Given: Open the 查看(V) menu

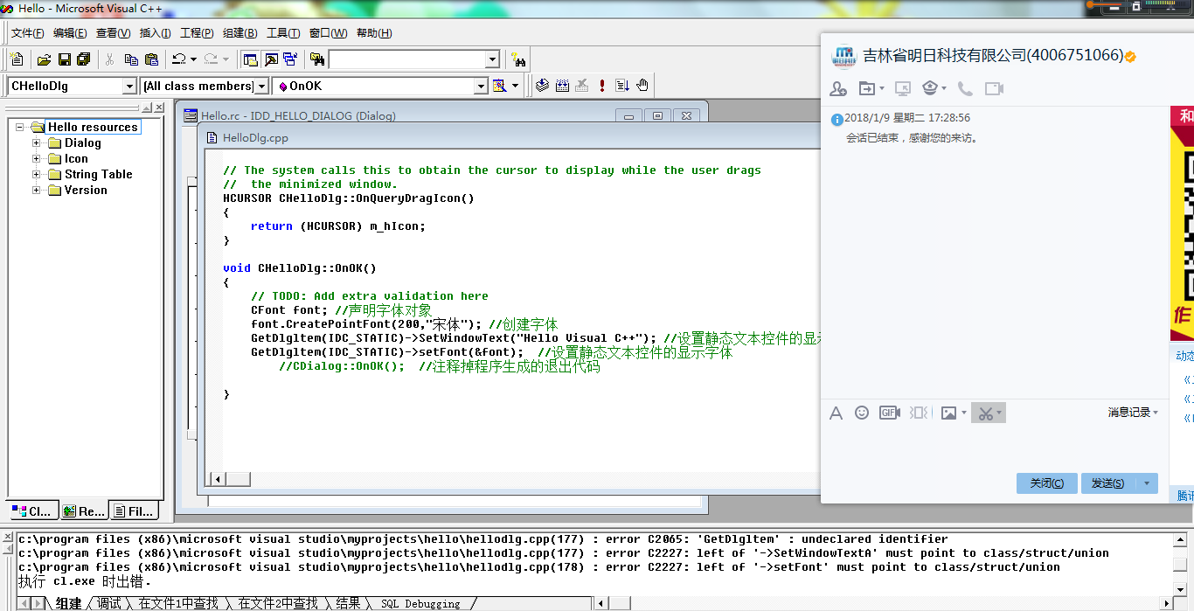Looking at the screenshot, I should click(113, 33).
